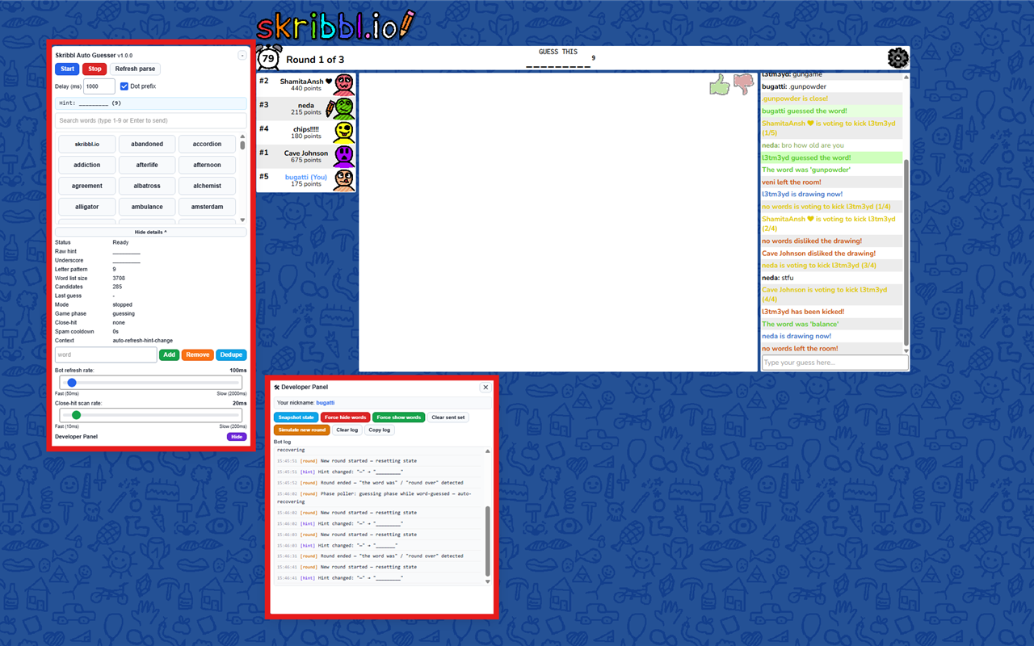Select the word 'ambulance'
Image resolution: width=1034 pixels, height=646 pixels.
pyautogui.click(x=147, y=207)
